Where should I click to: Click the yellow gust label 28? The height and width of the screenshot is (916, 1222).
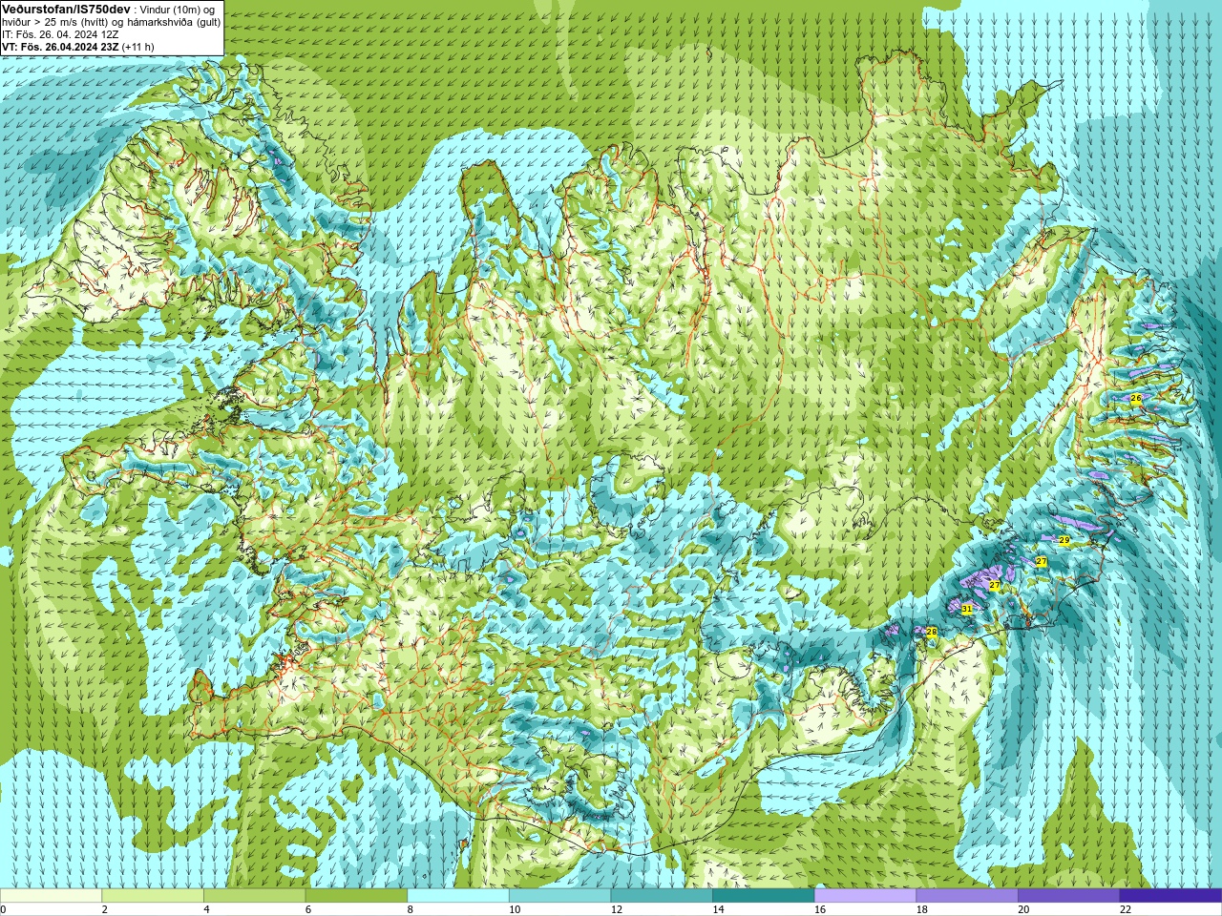932,632
